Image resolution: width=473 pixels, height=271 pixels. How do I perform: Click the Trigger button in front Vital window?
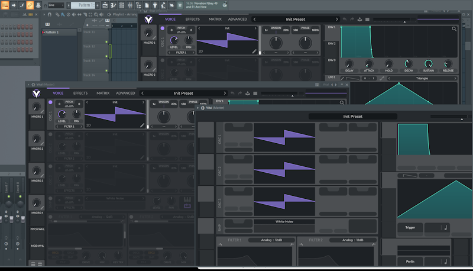point(410,228)
